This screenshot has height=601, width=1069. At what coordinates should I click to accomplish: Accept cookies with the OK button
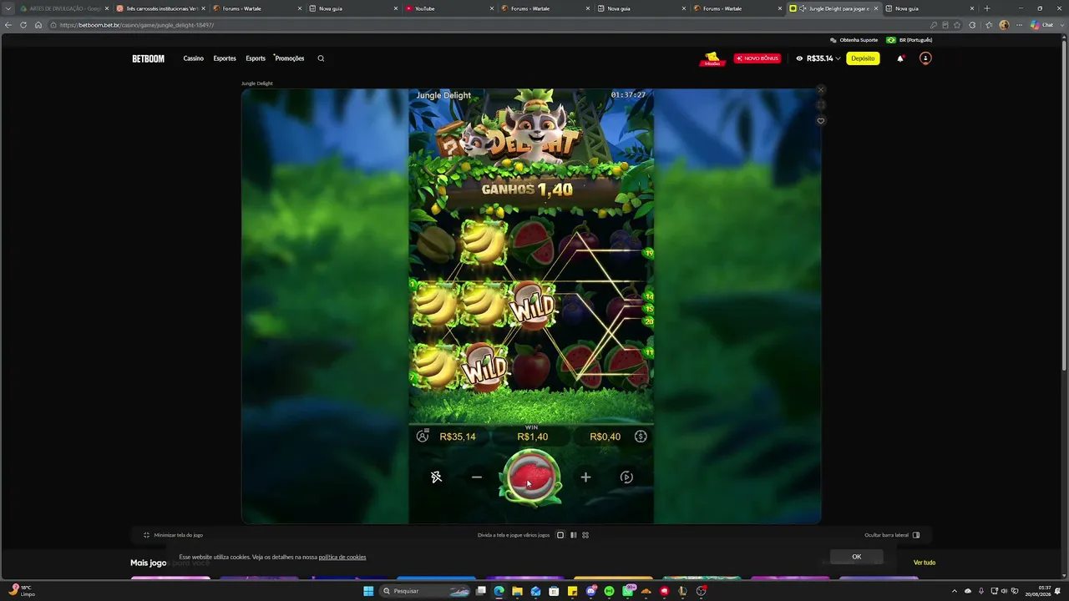click(x=856, y=557)
